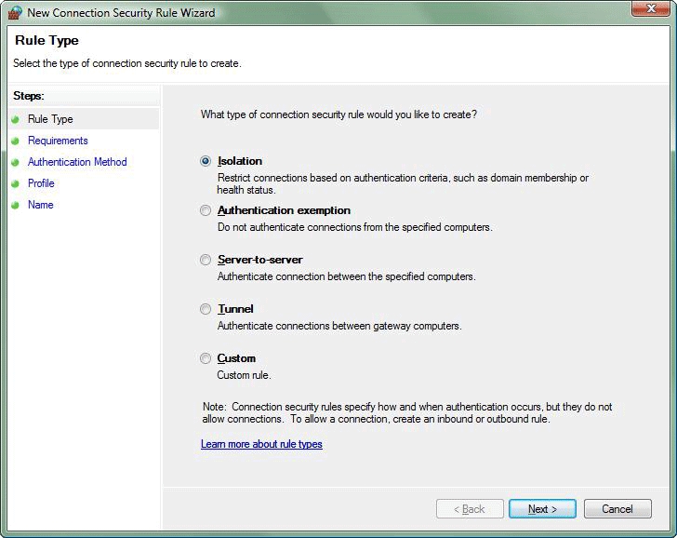The image size is (677, 538).
Task: Click green bullet beside Authentication Method step
Action: point(16,162)
